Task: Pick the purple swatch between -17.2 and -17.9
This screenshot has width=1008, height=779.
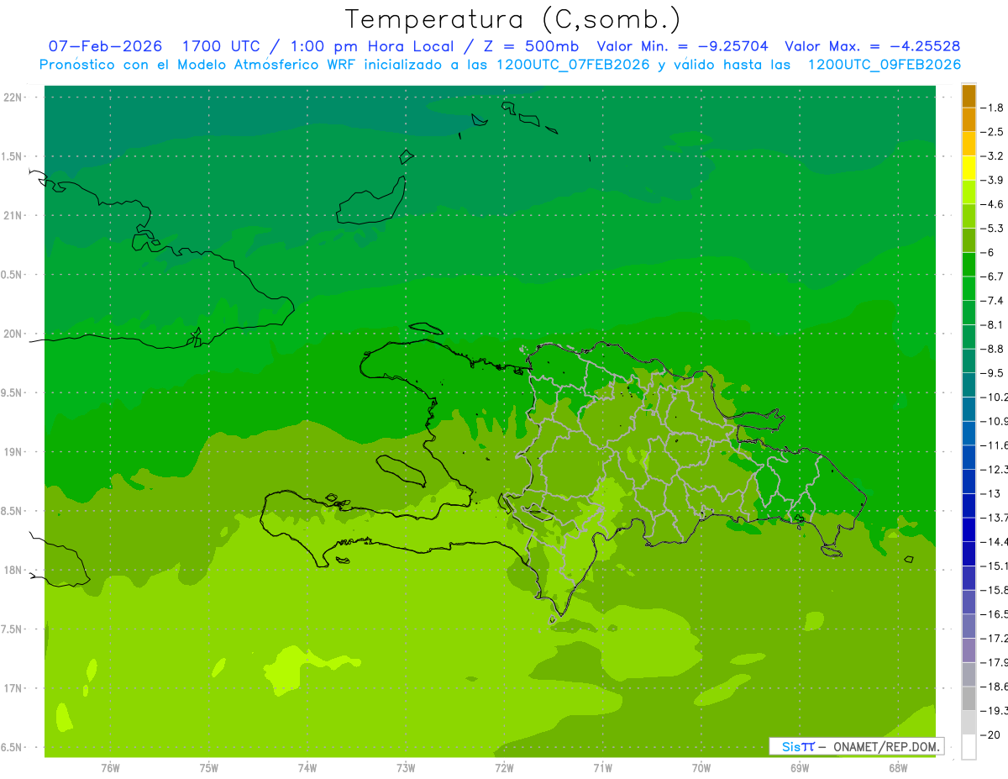Action: 969,650
